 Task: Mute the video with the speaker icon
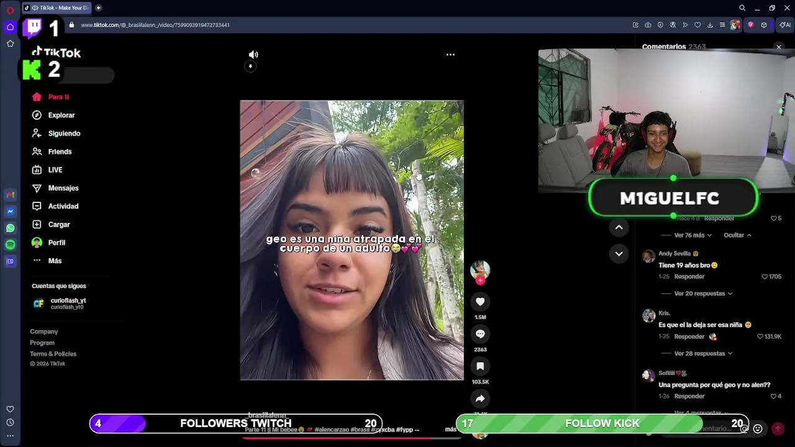click(x=253, y=55)
